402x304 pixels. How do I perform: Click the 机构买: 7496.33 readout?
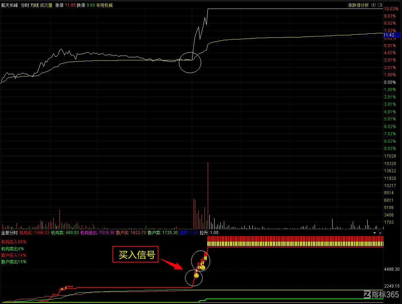(34, 233)
